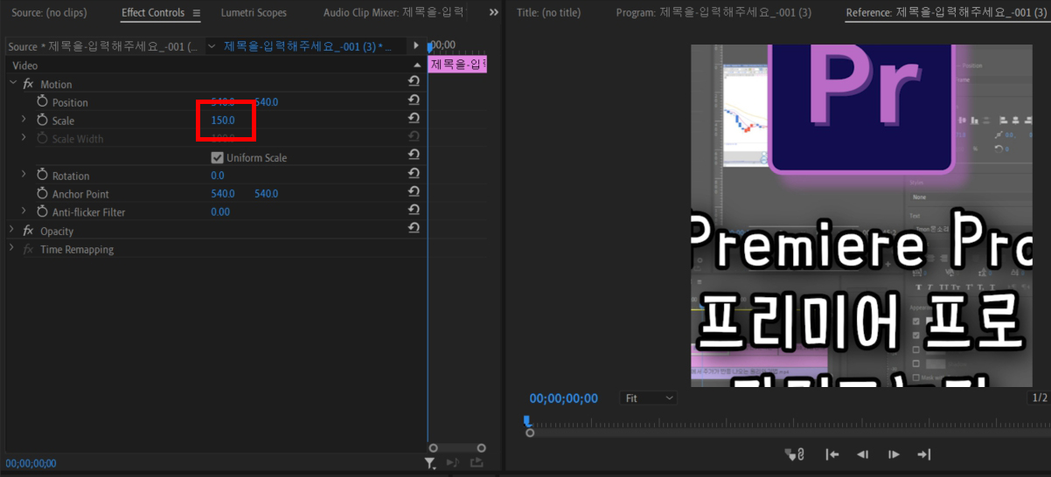Toggle the timeline view arrow in Effect Controls
Viewport: 1051px width, 477px height.
[416, 45]
